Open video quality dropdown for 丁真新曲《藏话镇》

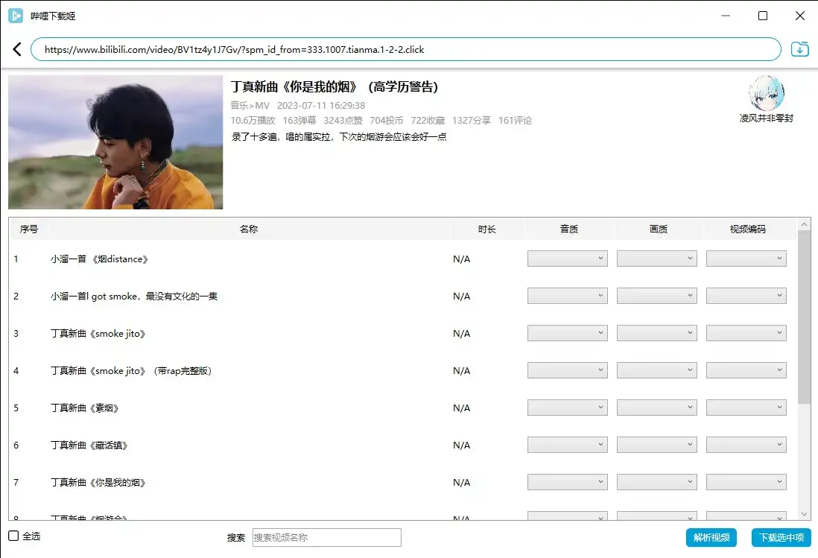point(656,445)
